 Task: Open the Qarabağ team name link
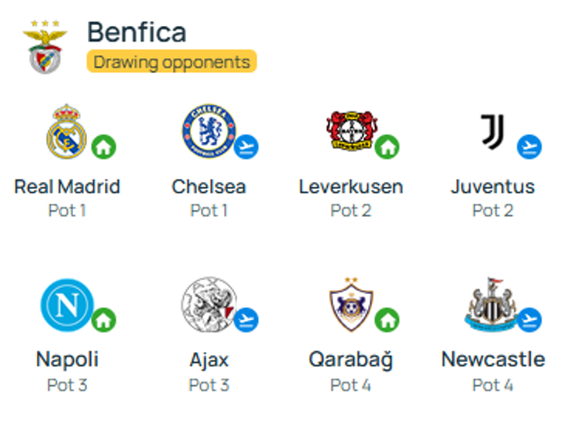tap(351, 360)
